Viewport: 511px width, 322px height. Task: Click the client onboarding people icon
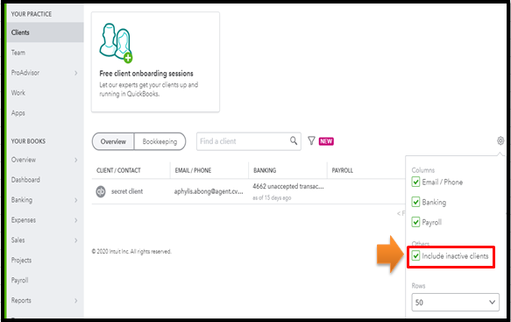click(x=116, y=43)
